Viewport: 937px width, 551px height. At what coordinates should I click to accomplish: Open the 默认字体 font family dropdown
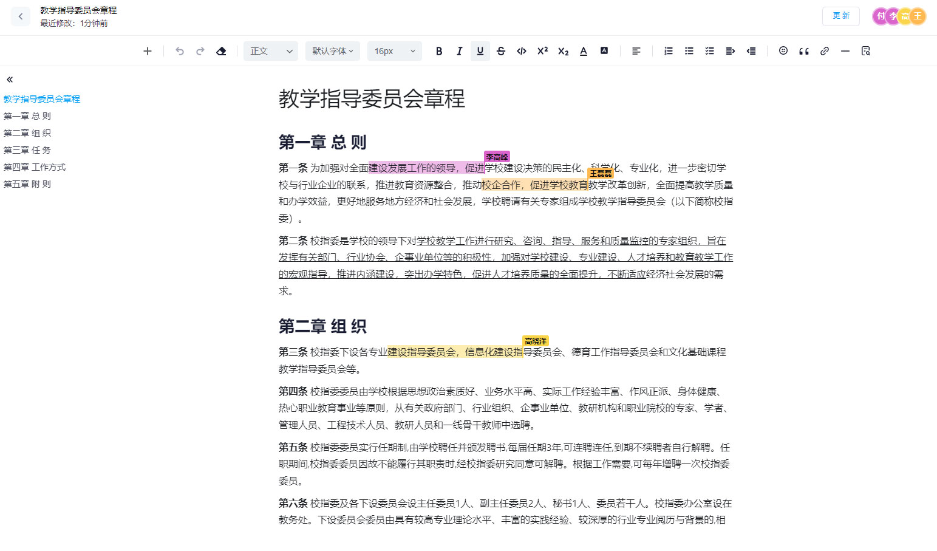point(333,51)
